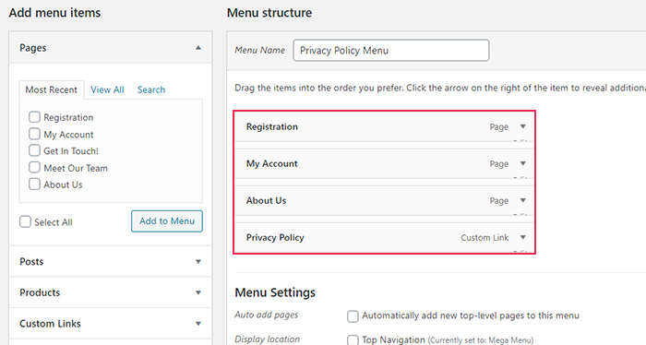Image resolution: width=646 pixels, height=345 pixels.
Task: Check the Registration page checkbox
Action: tap(35, 117)
